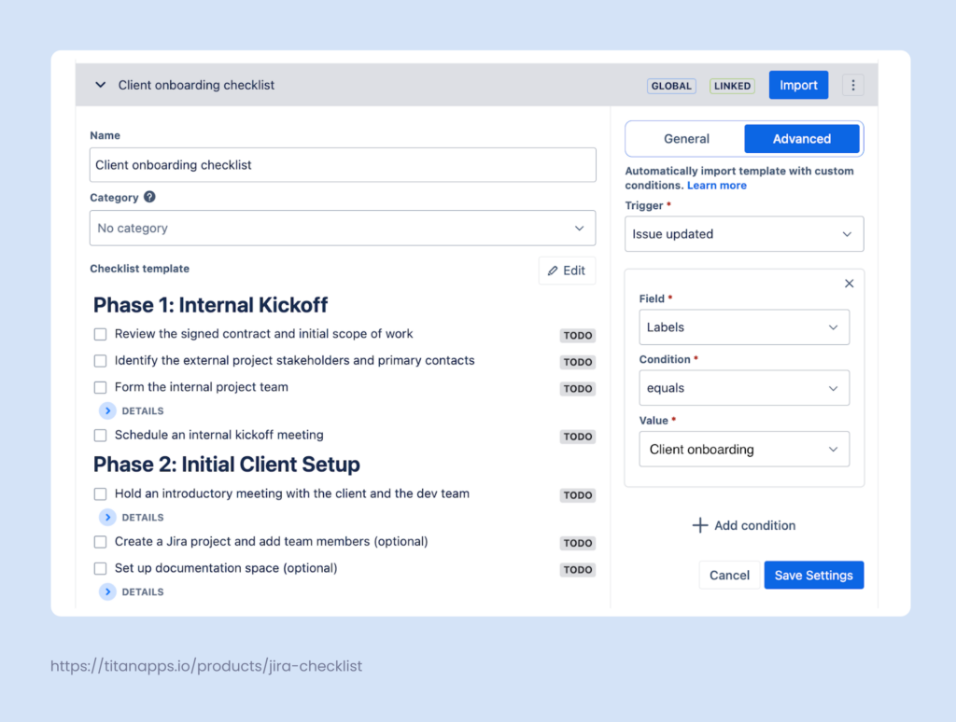Check Create a Jira project checkbox
This screenshot has width=956, height=722.
[100, 541]
